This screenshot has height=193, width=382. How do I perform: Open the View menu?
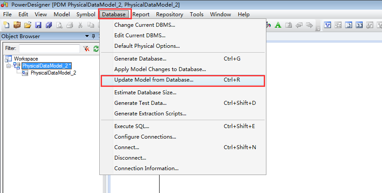[x=41, y=14]
